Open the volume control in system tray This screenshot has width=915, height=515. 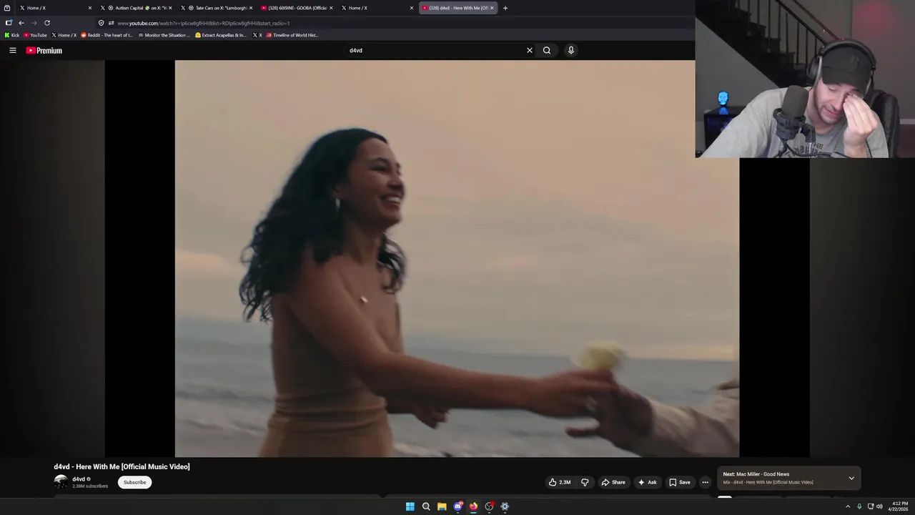point(879,506)
